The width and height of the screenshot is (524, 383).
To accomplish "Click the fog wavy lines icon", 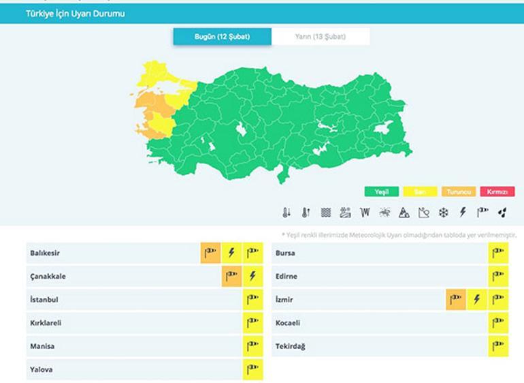I will [326, 213].
